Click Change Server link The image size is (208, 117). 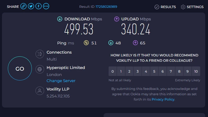coord(61,81)
